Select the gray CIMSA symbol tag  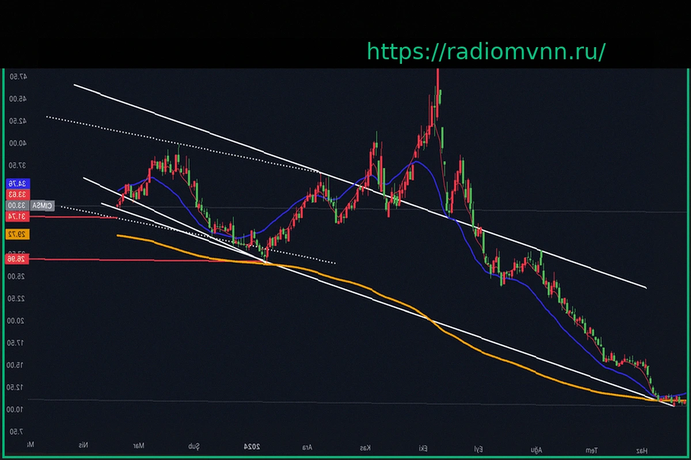point(42,205)
